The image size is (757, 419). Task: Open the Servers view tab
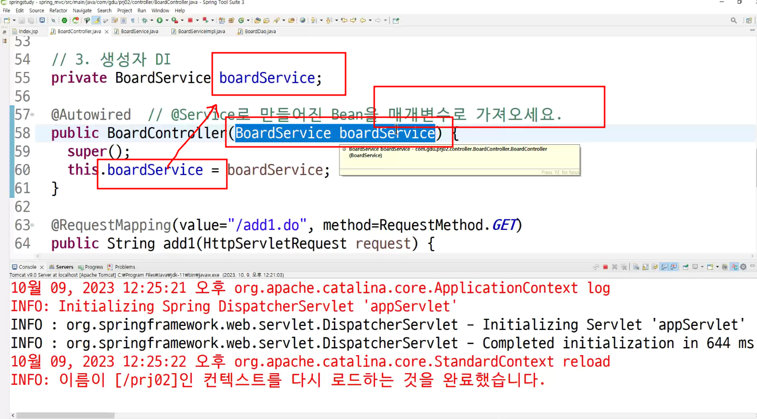pos(61,267)
